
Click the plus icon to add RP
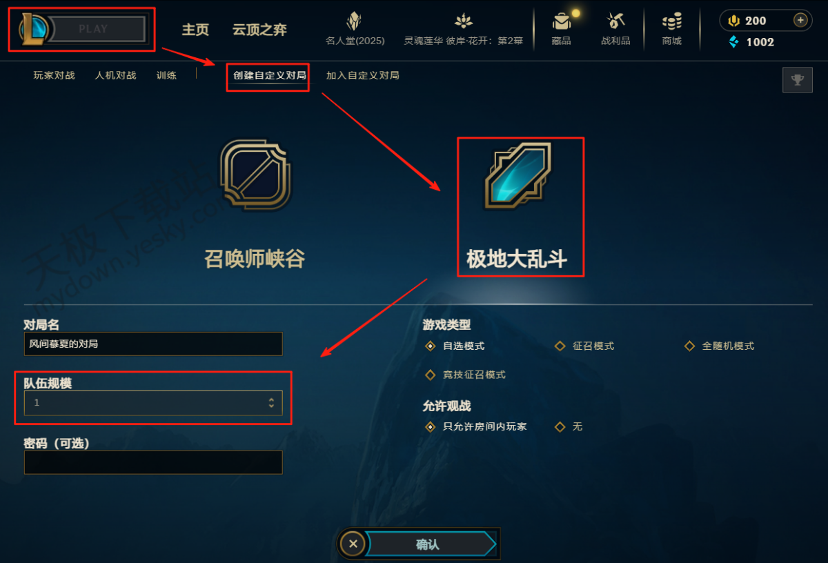[x=800, y=20]
